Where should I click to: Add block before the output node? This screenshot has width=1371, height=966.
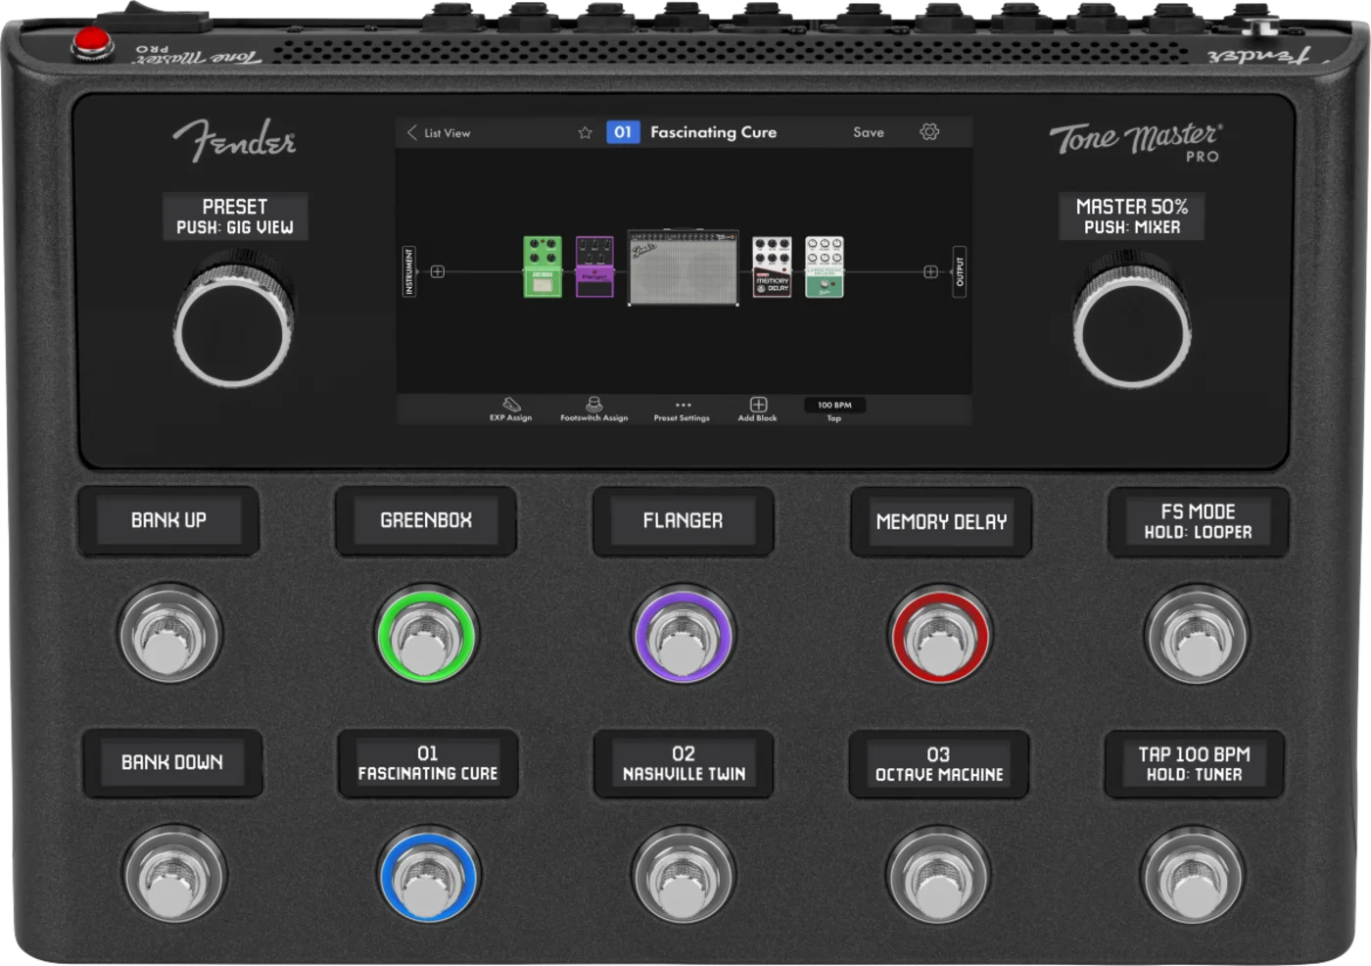930,272
